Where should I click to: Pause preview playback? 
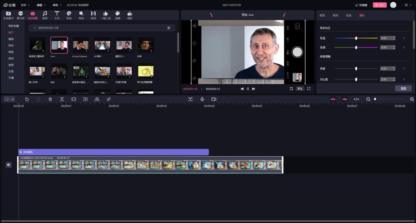248,88
